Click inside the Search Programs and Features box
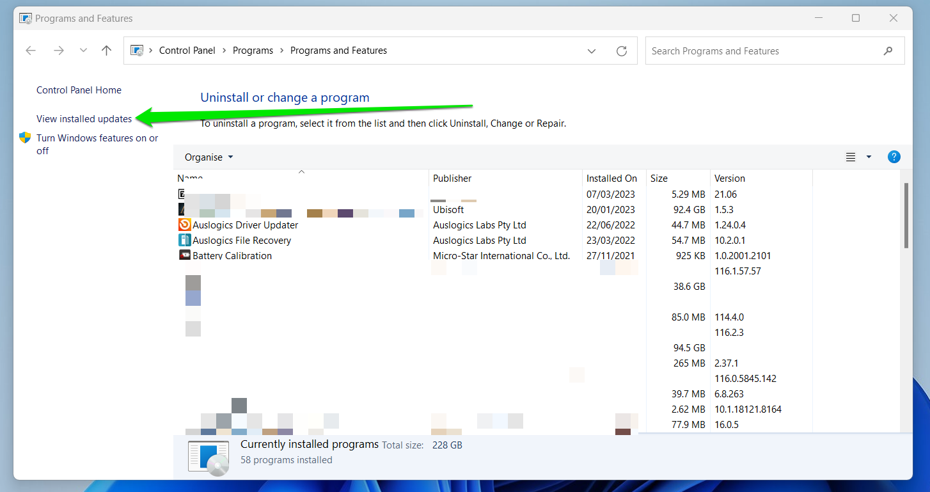930x492 pixels. click(736, 50)
